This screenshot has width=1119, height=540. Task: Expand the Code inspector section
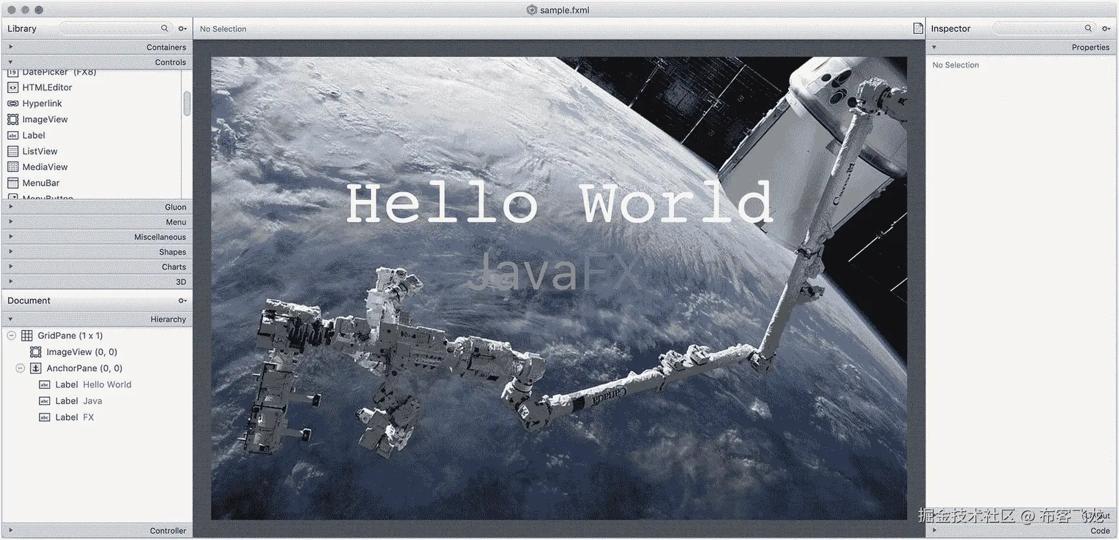934,530
